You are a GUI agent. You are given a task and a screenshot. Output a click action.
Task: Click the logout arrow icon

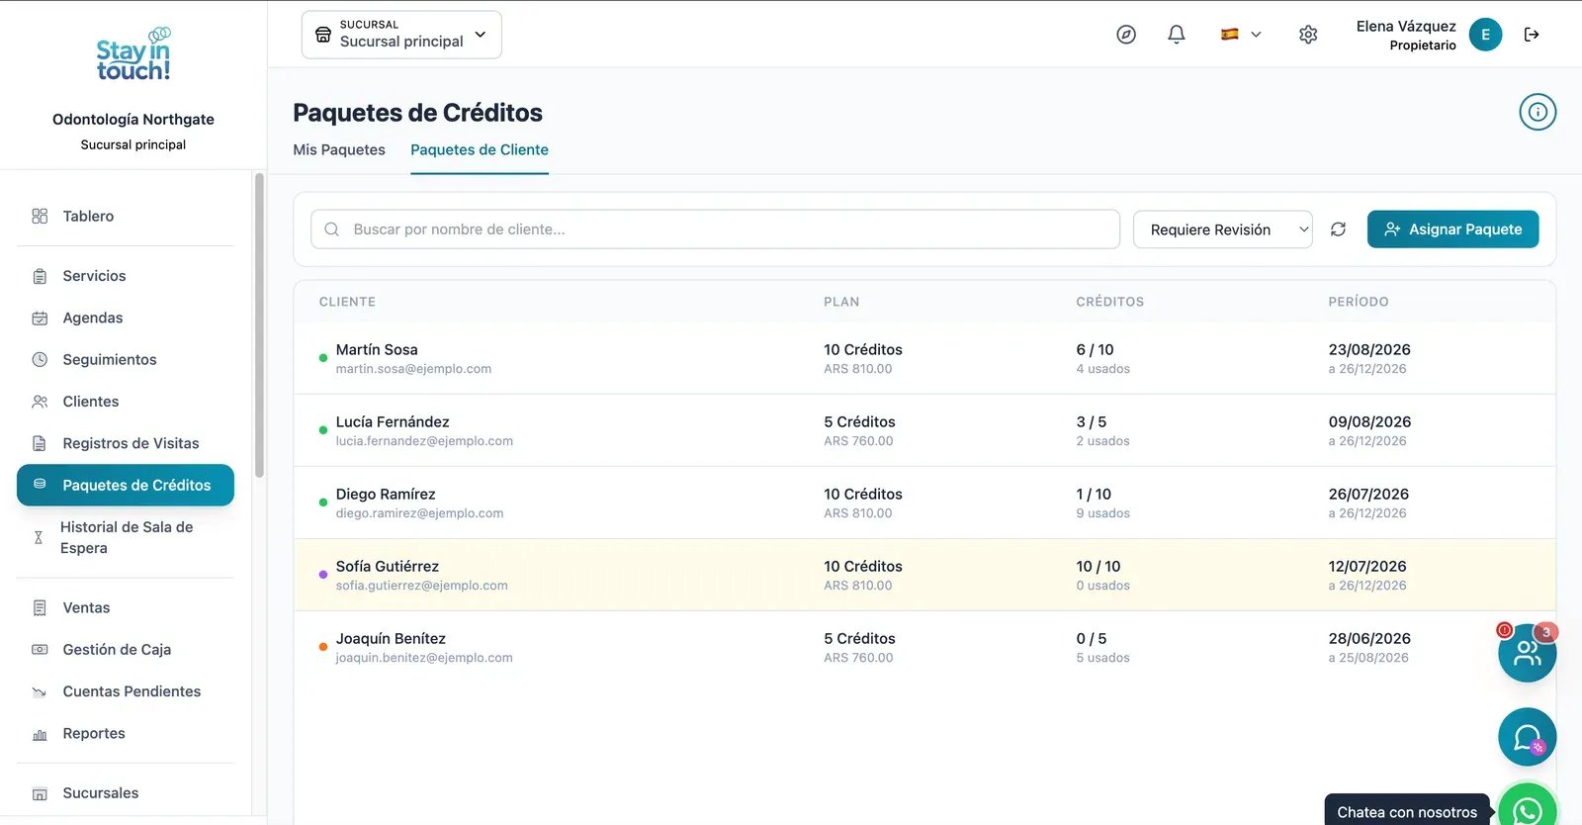[x=1532, y=35]
